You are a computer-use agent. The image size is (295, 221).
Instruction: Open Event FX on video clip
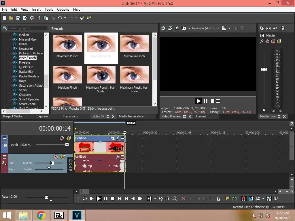click(118, 138)
